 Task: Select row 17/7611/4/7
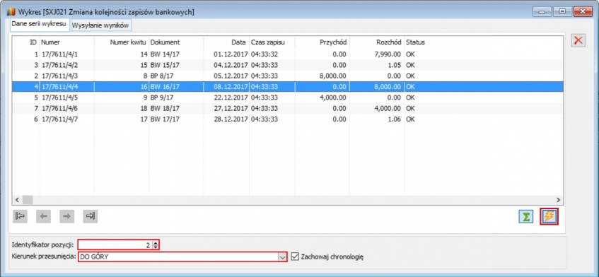(x=288, y=119)
